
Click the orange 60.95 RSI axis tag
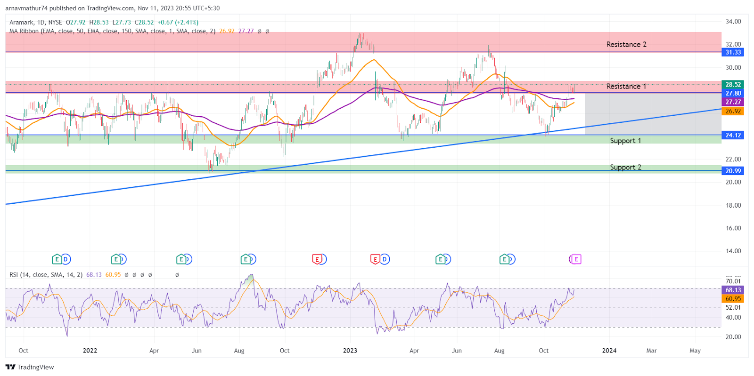tap(733, 298)
